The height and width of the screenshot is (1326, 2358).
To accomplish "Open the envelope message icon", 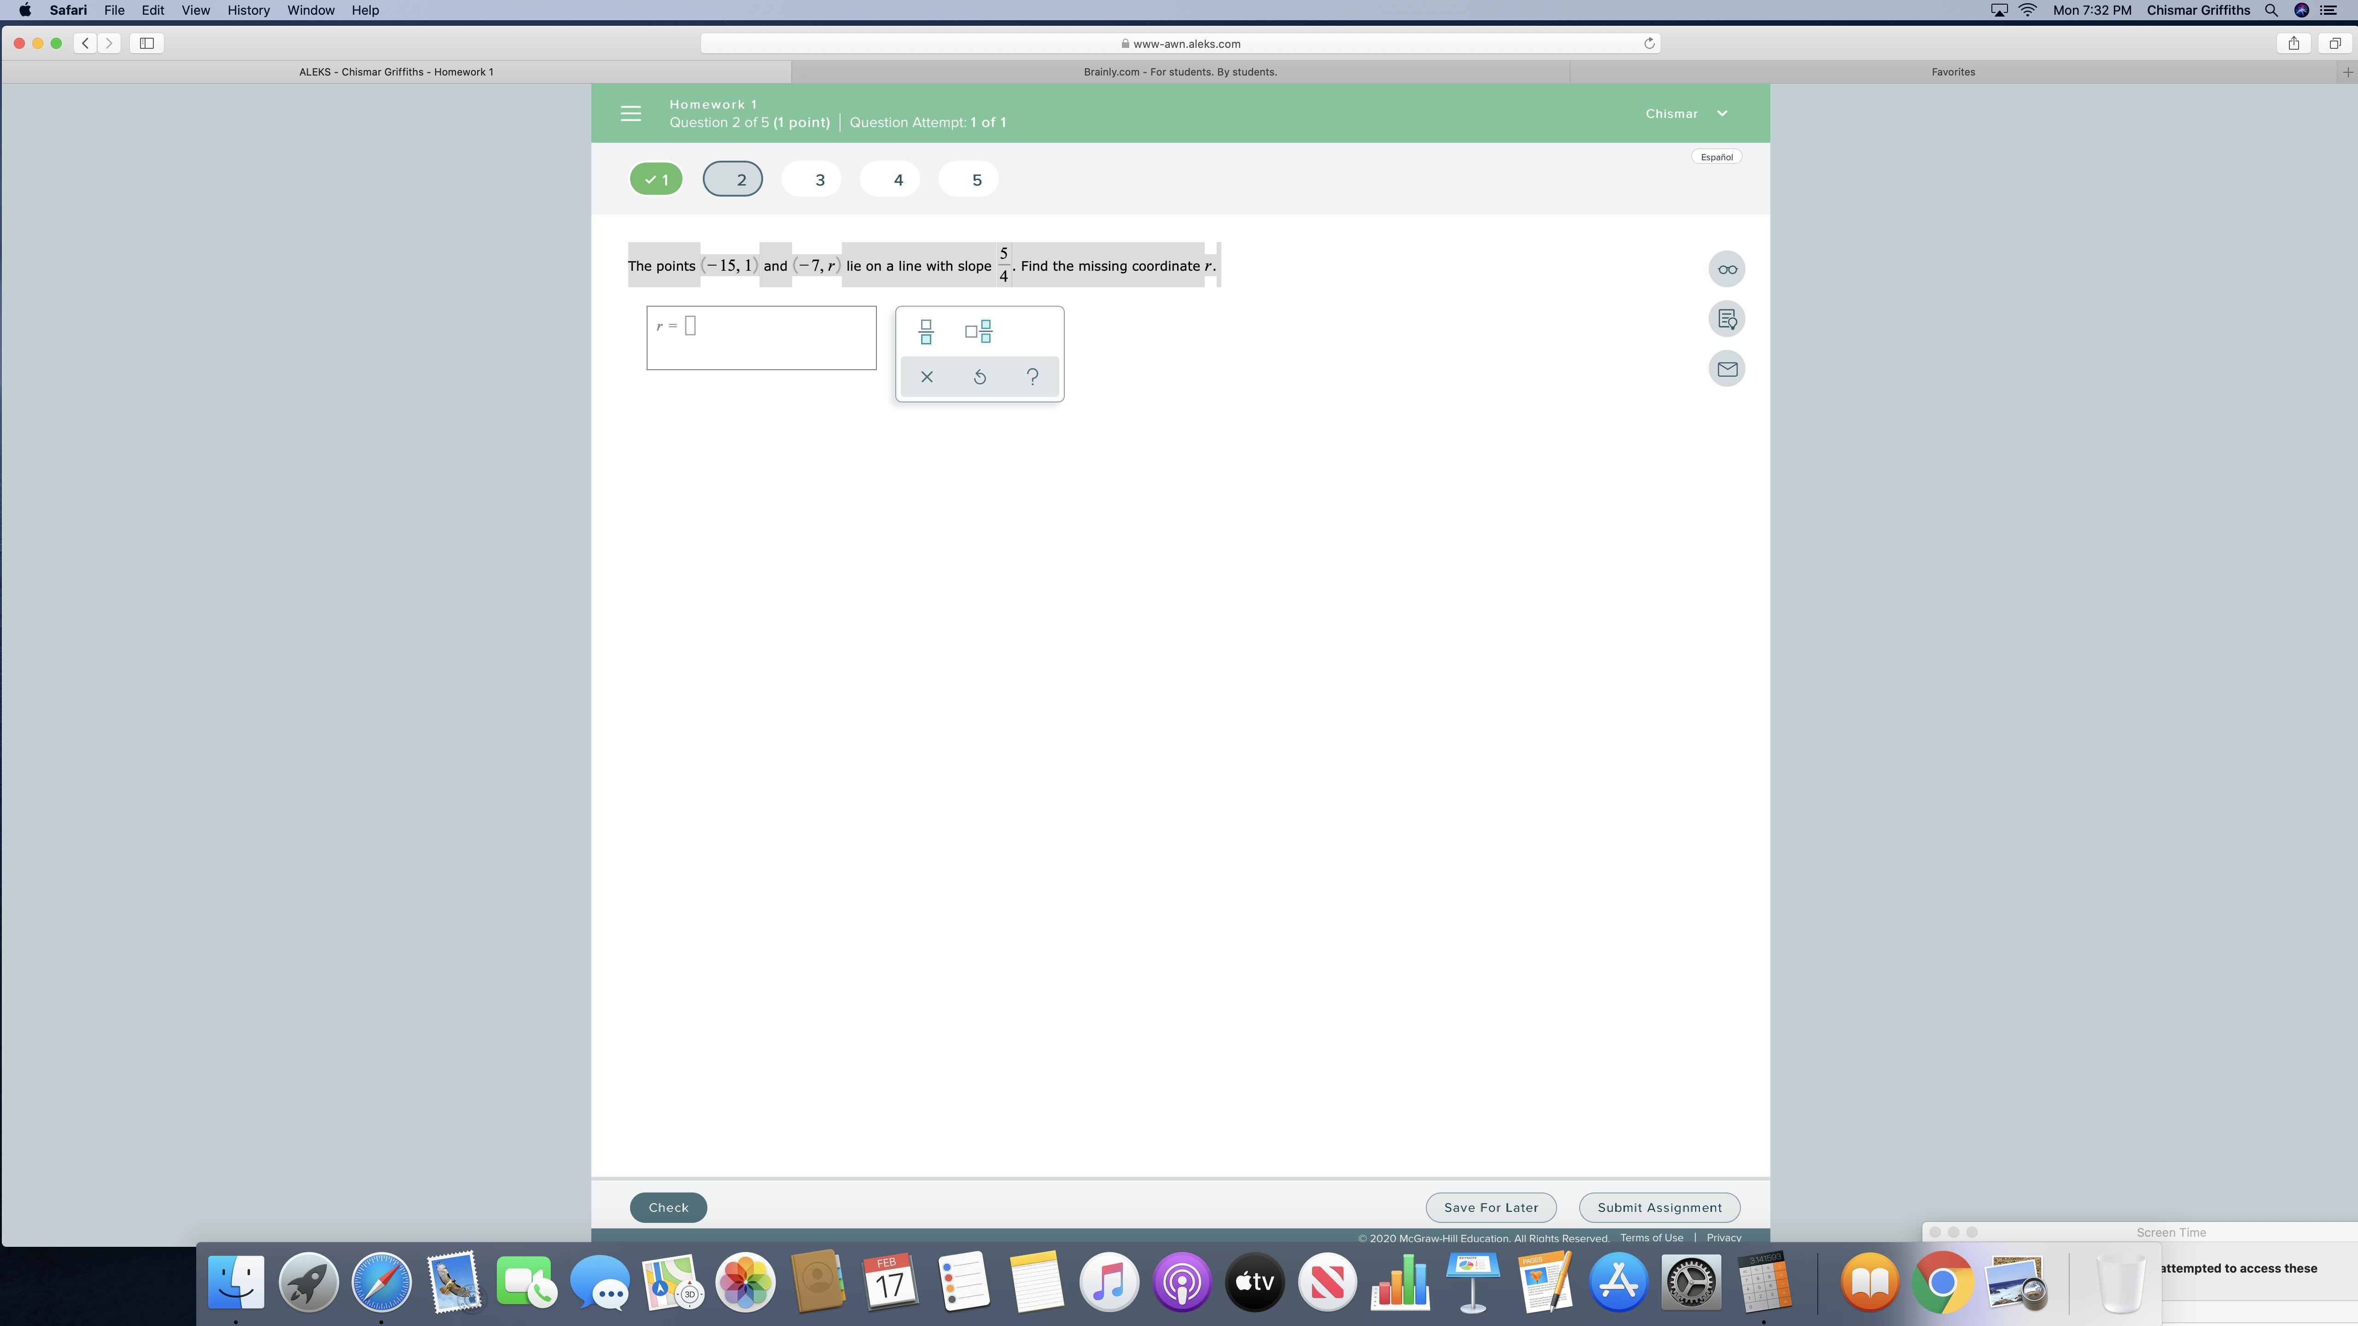I will (x=1727, y=369).
